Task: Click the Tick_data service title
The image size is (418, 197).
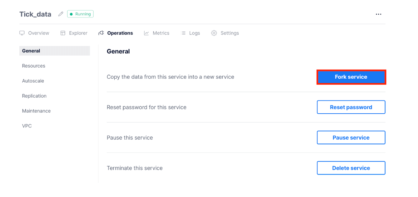Action: click(35, 14)
